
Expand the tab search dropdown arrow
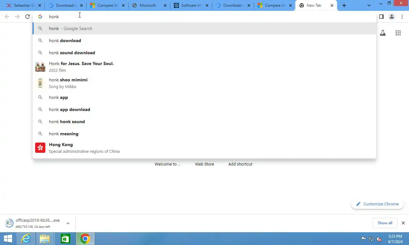click(369, 5)
